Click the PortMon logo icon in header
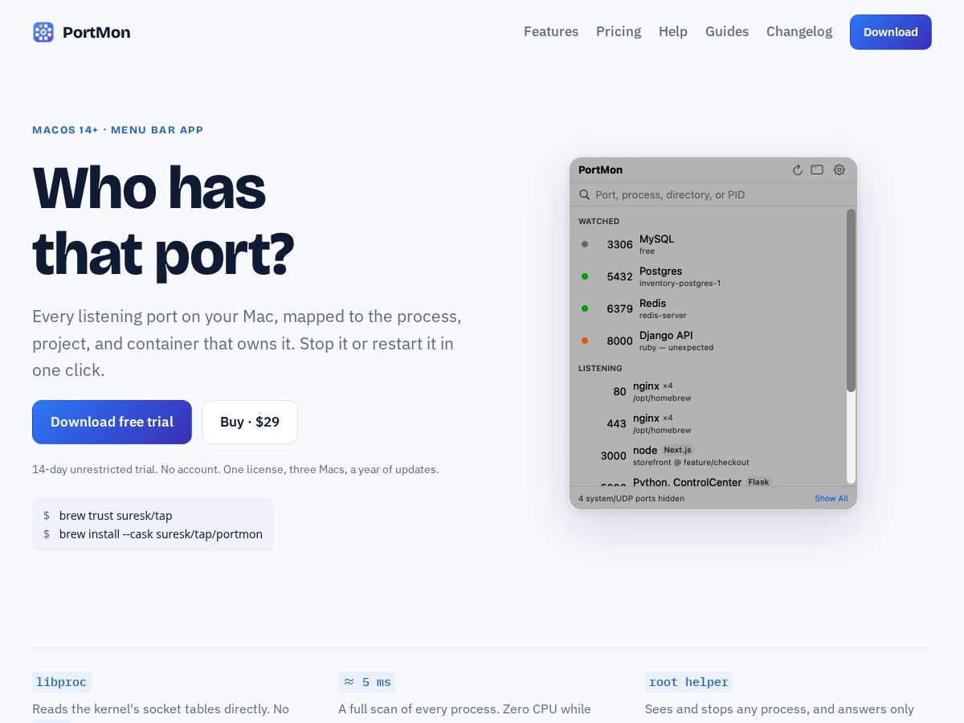Screen dimensions: 964x723 click(x=43, y=32)
